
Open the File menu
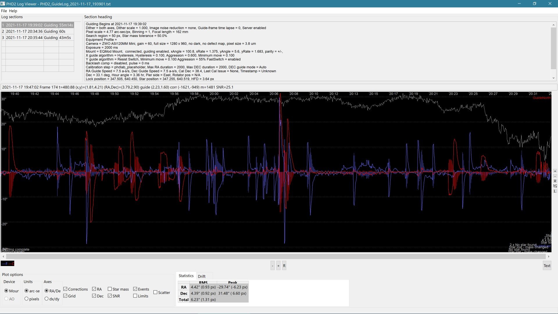point(4,11)
